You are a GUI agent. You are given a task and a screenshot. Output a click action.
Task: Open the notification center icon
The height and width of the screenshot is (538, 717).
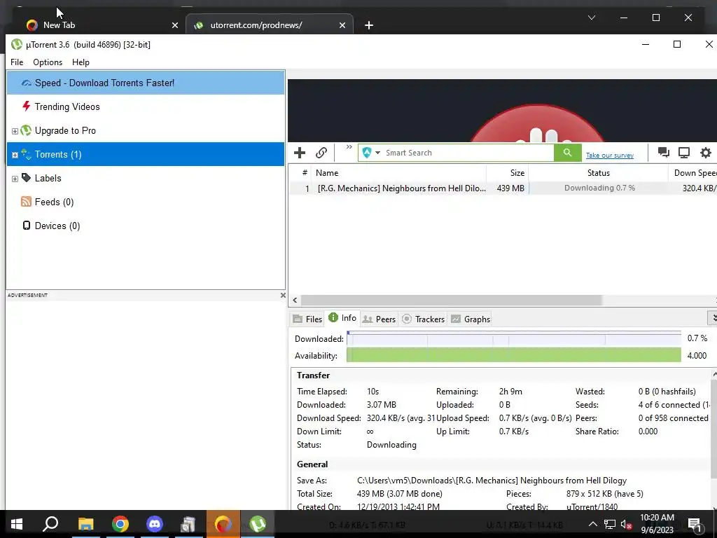[x=695, y=525]
